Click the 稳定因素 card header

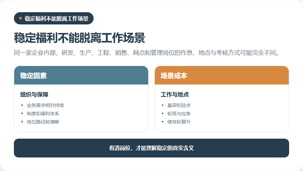click(81, 75)
